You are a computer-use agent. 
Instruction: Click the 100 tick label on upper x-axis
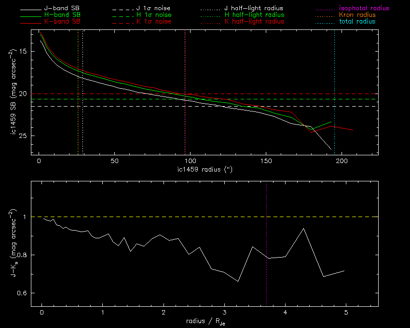pos(191,161)
